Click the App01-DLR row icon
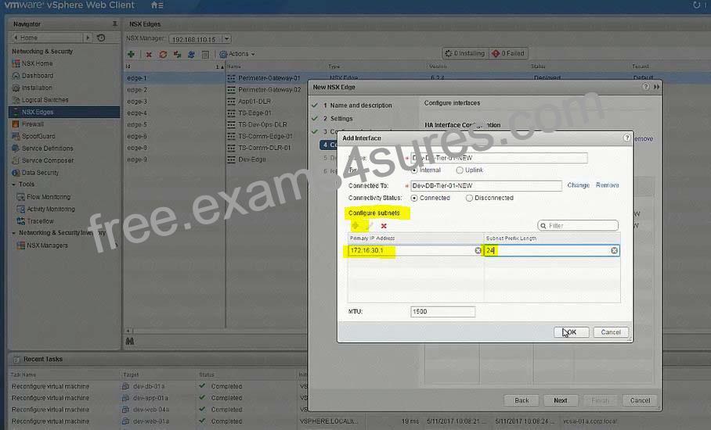Screen dimensions: 711x430 (231, 102)
